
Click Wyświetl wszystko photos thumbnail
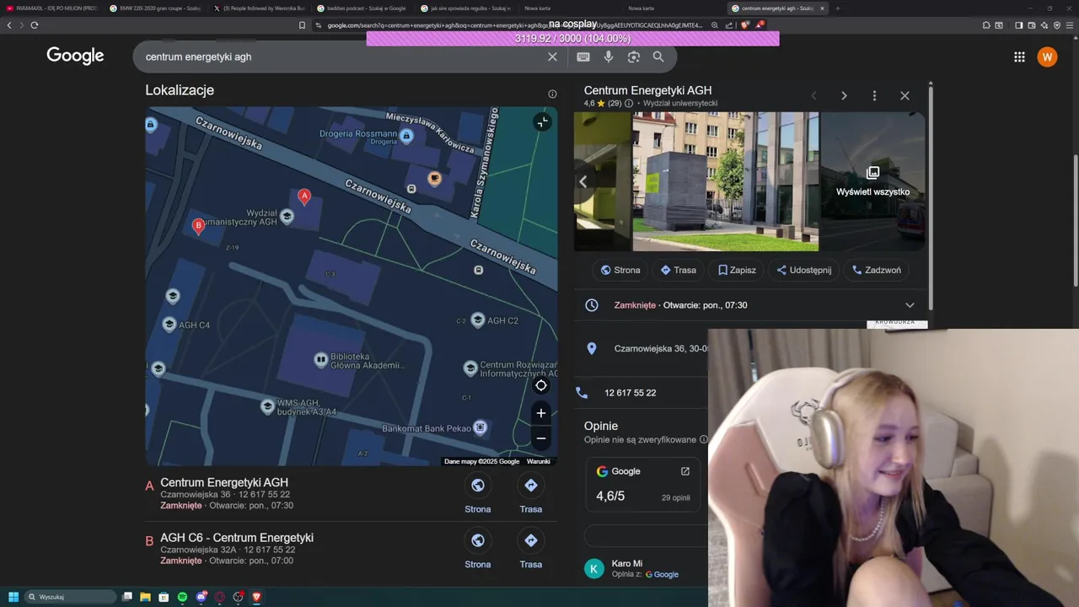[x=872, y=181]
